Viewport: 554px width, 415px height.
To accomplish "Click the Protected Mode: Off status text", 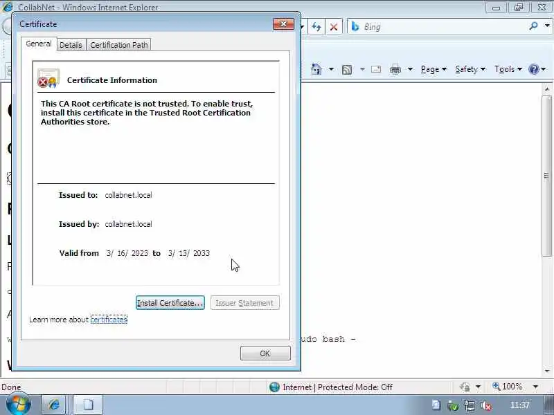I will [x=355, y=387].
